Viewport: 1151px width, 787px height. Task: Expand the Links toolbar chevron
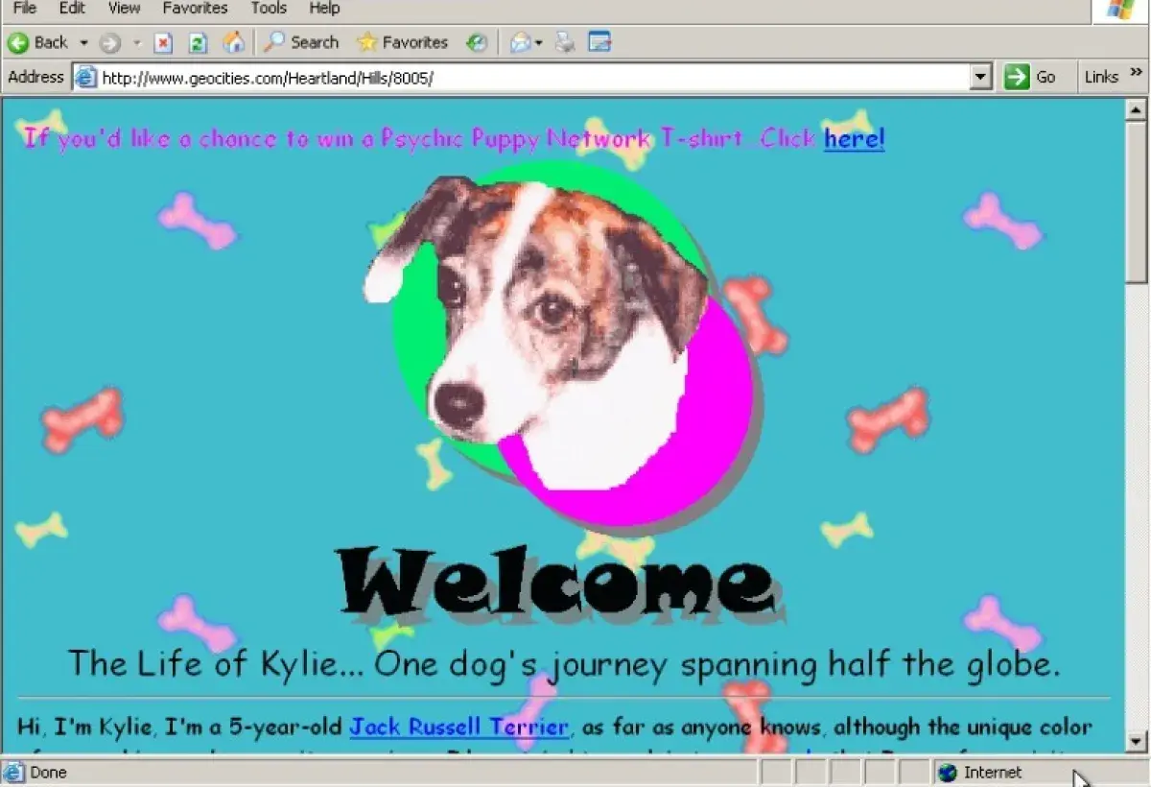[x=1137, y=77]
